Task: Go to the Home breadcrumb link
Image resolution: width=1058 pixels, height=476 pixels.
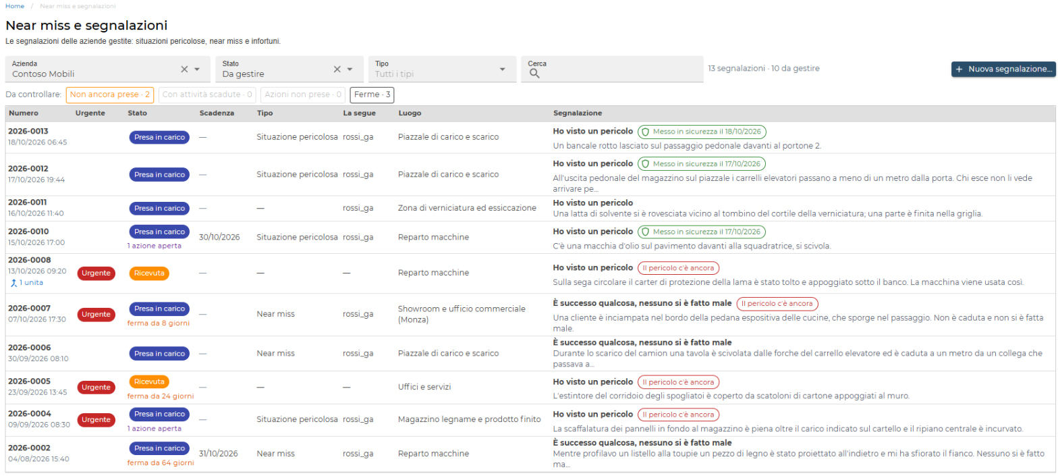Action: click(x=15, y=6)
